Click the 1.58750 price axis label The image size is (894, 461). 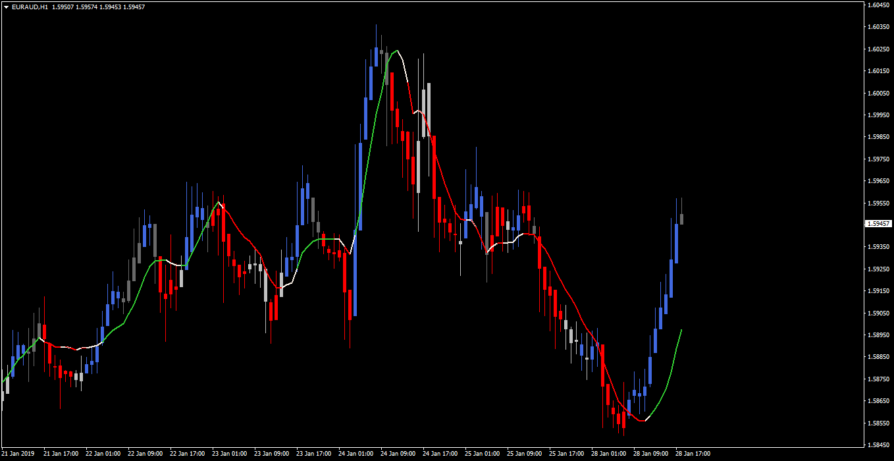tap(878, 379)
